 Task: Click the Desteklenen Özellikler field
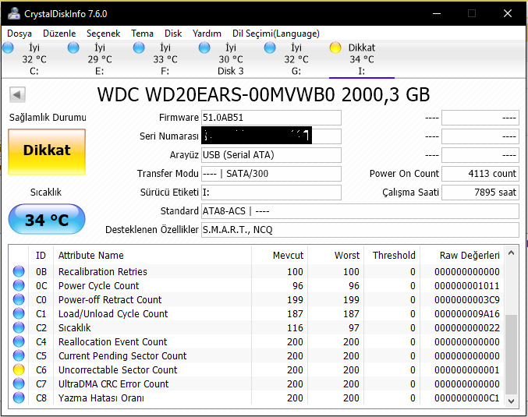pos(360,230)
